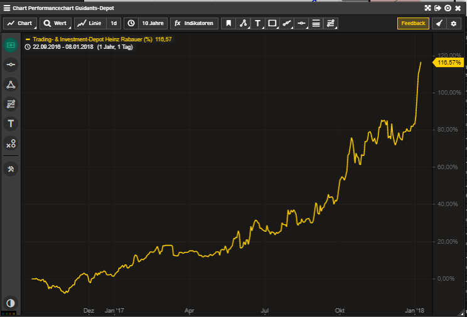This screenshot has width=467, height=317.
Task: Select the Text tool in top toolbar
Action: 257,23
